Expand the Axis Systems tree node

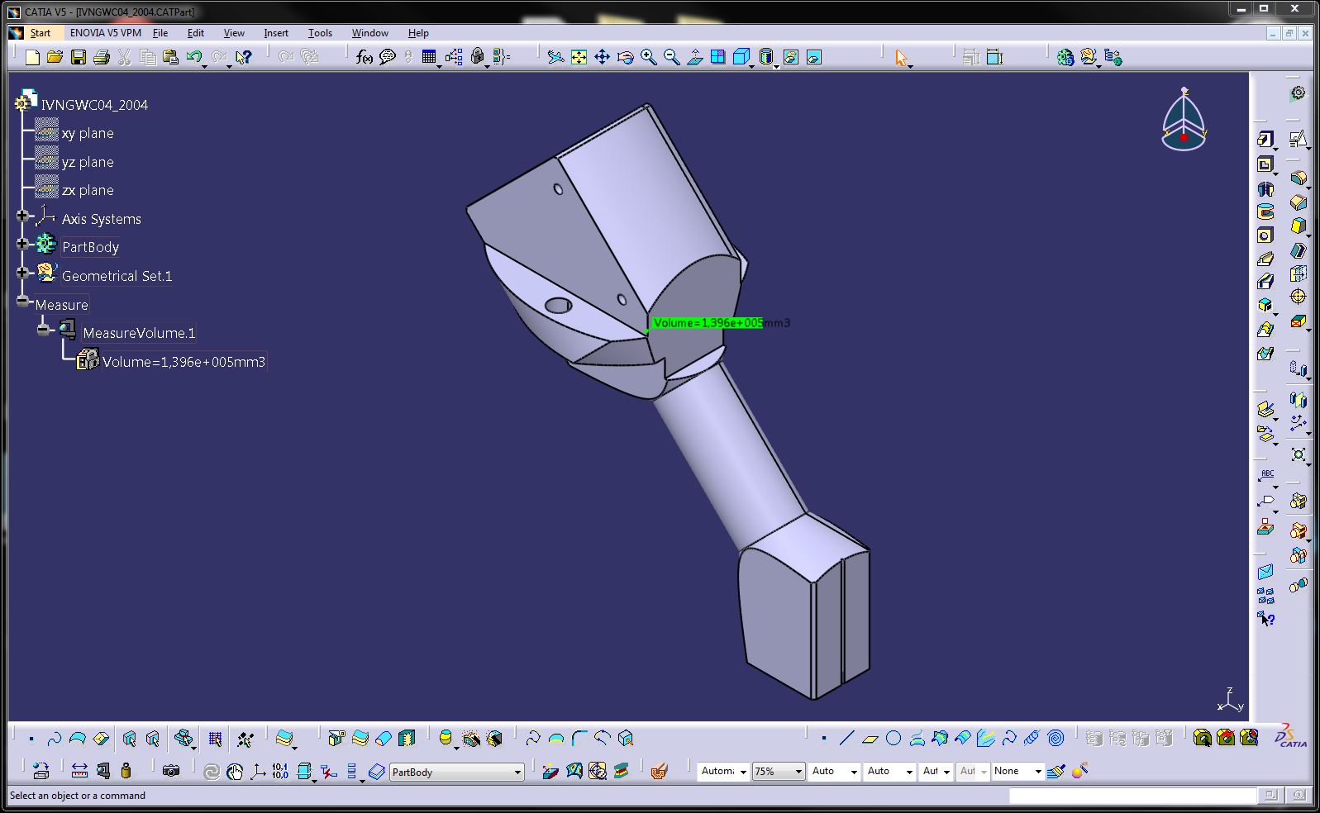tap(22, 216)
